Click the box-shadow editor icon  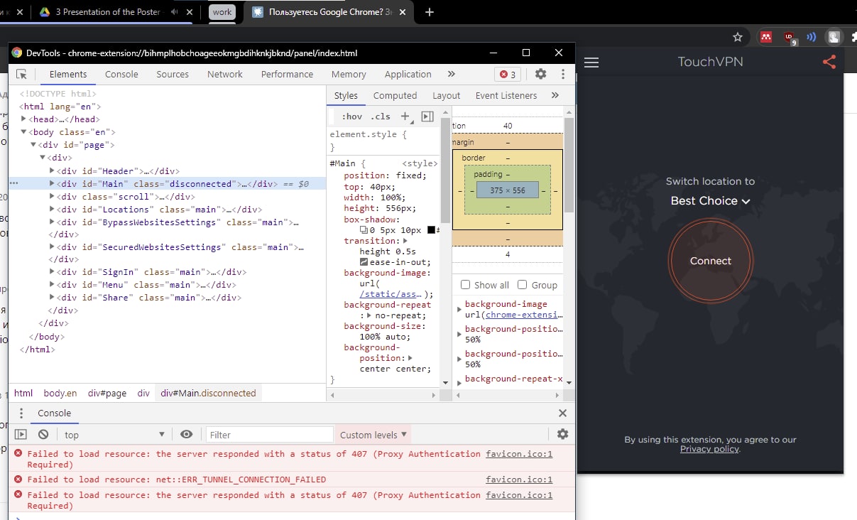point(364,230)
